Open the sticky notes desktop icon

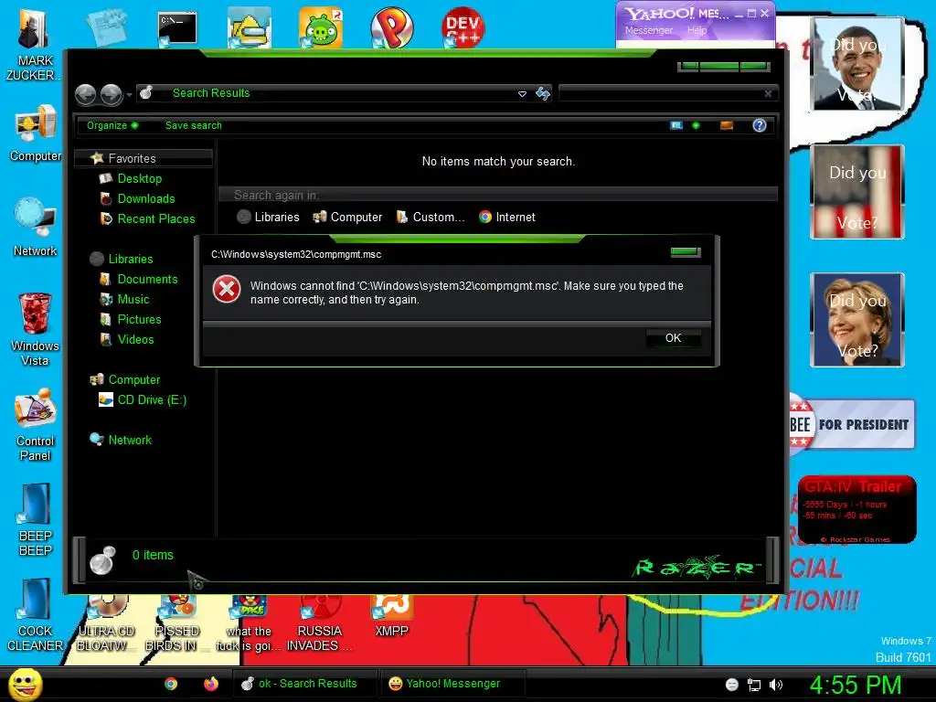tap(106, 27)
